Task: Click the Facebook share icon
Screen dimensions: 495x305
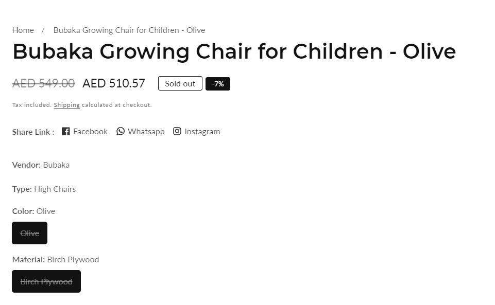Action: click(66, 131)
